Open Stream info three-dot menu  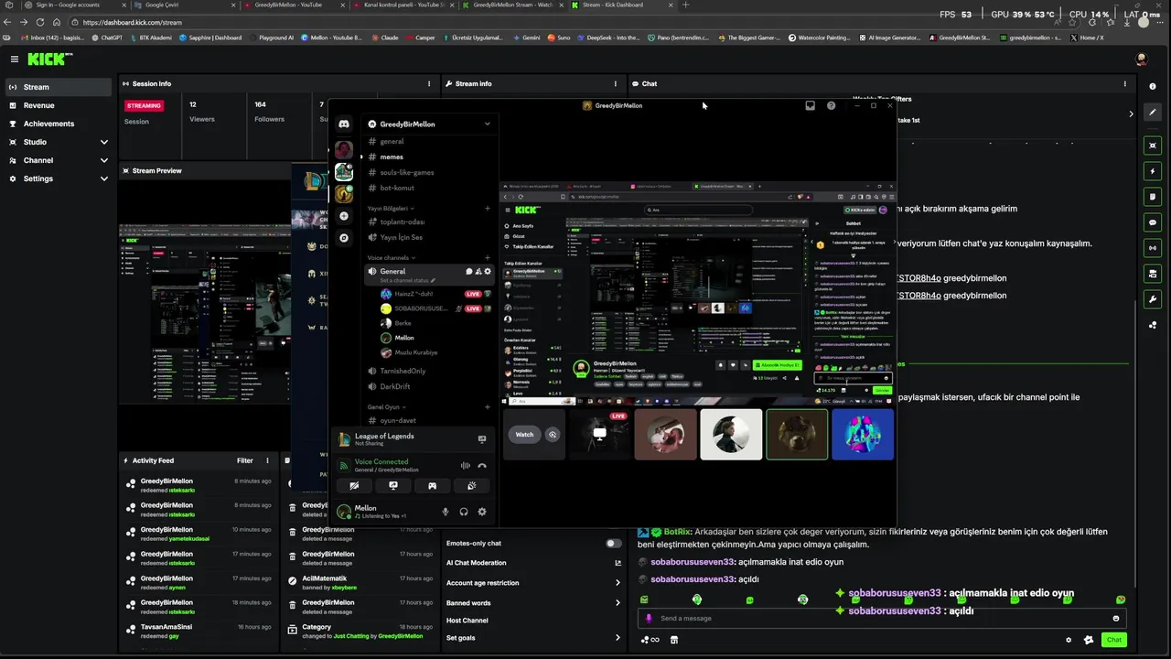click(x=614, y=83)
